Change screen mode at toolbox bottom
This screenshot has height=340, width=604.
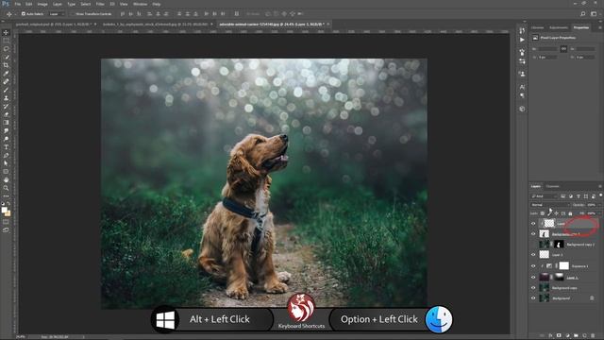click(x=6, y=230)
